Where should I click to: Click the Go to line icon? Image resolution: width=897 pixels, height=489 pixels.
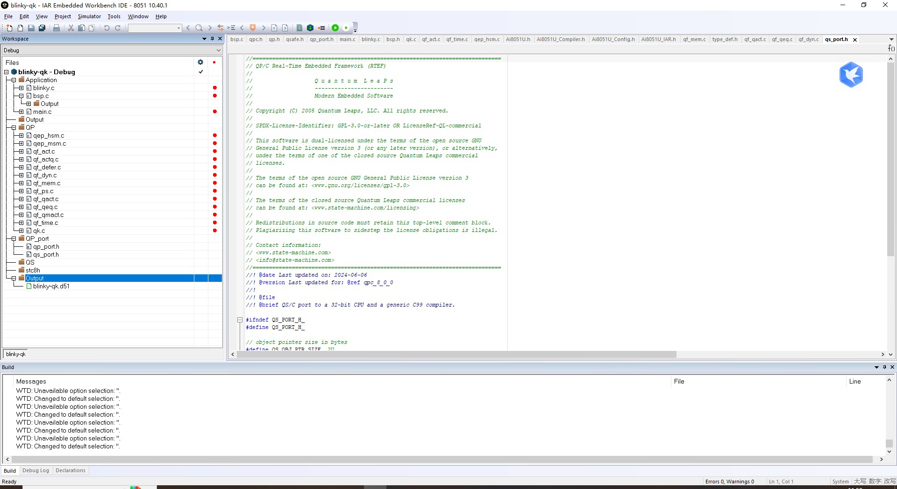[x=231, y=28]
